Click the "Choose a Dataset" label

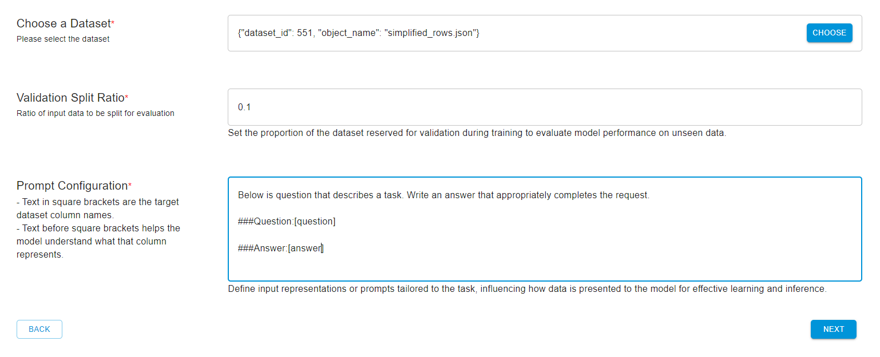[x=64, y=23]
